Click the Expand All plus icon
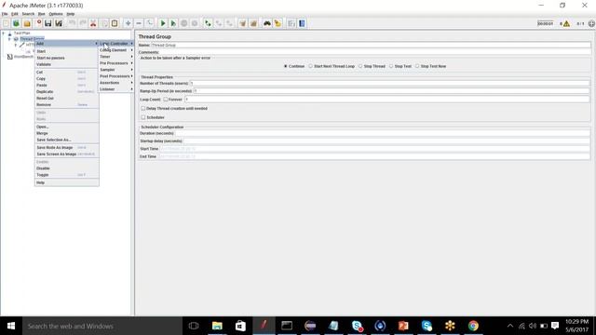This screenshot has width=596, height=335. [129, 23]
